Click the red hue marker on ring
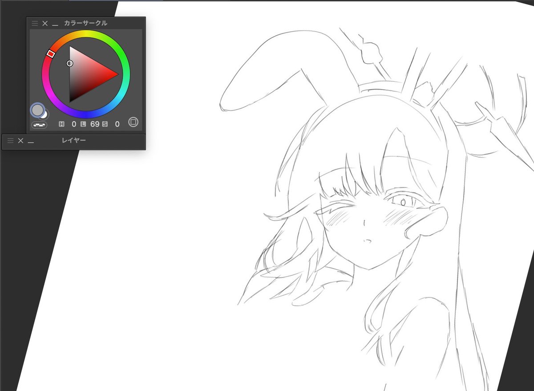The width and height of the screenshot is (534, 391). pyautogui.click(x=51, y=54)
